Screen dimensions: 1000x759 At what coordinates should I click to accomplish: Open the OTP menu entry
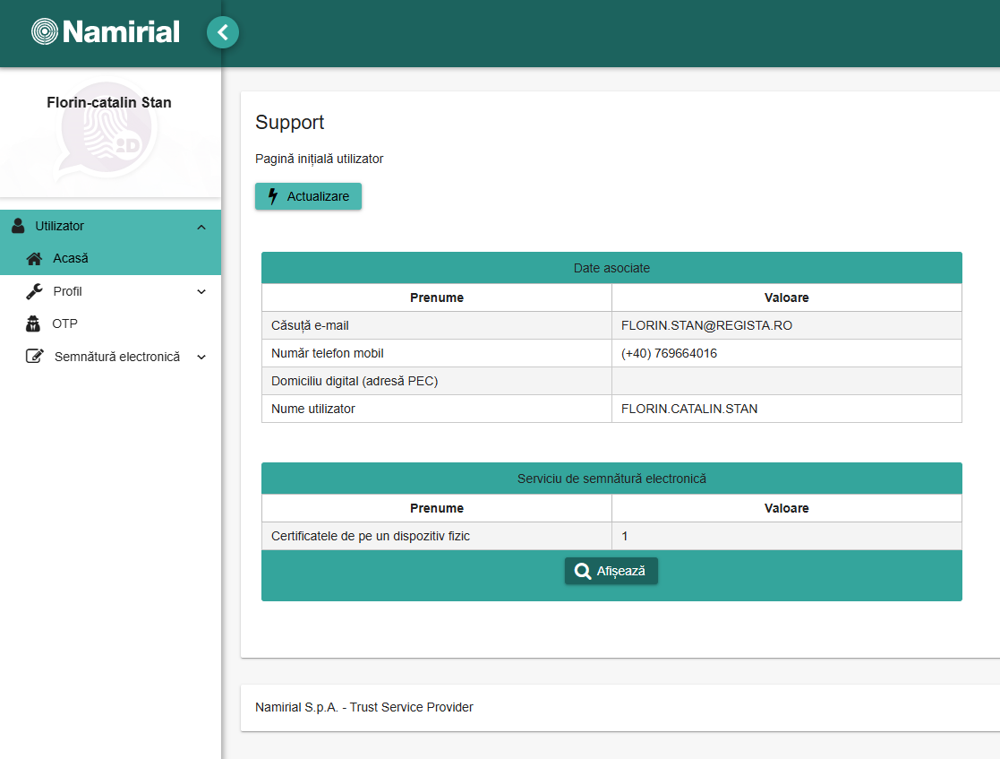click(x=65, y=323)
